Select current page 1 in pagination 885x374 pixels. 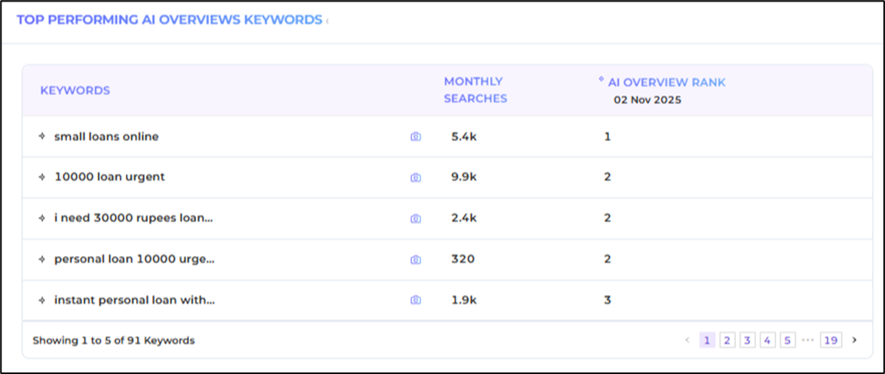pyautogui.click(x=707, y=340)
